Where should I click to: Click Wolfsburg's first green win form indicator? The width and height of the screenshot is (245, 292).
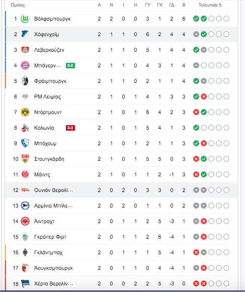(x=196, y=19)
